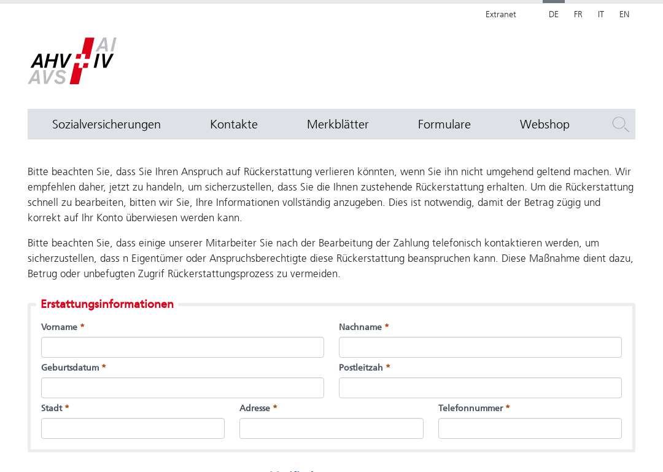The height and width of the screenshot is (472, 663).
Task: Click the Adresse field label
Action: pos(255,408)
